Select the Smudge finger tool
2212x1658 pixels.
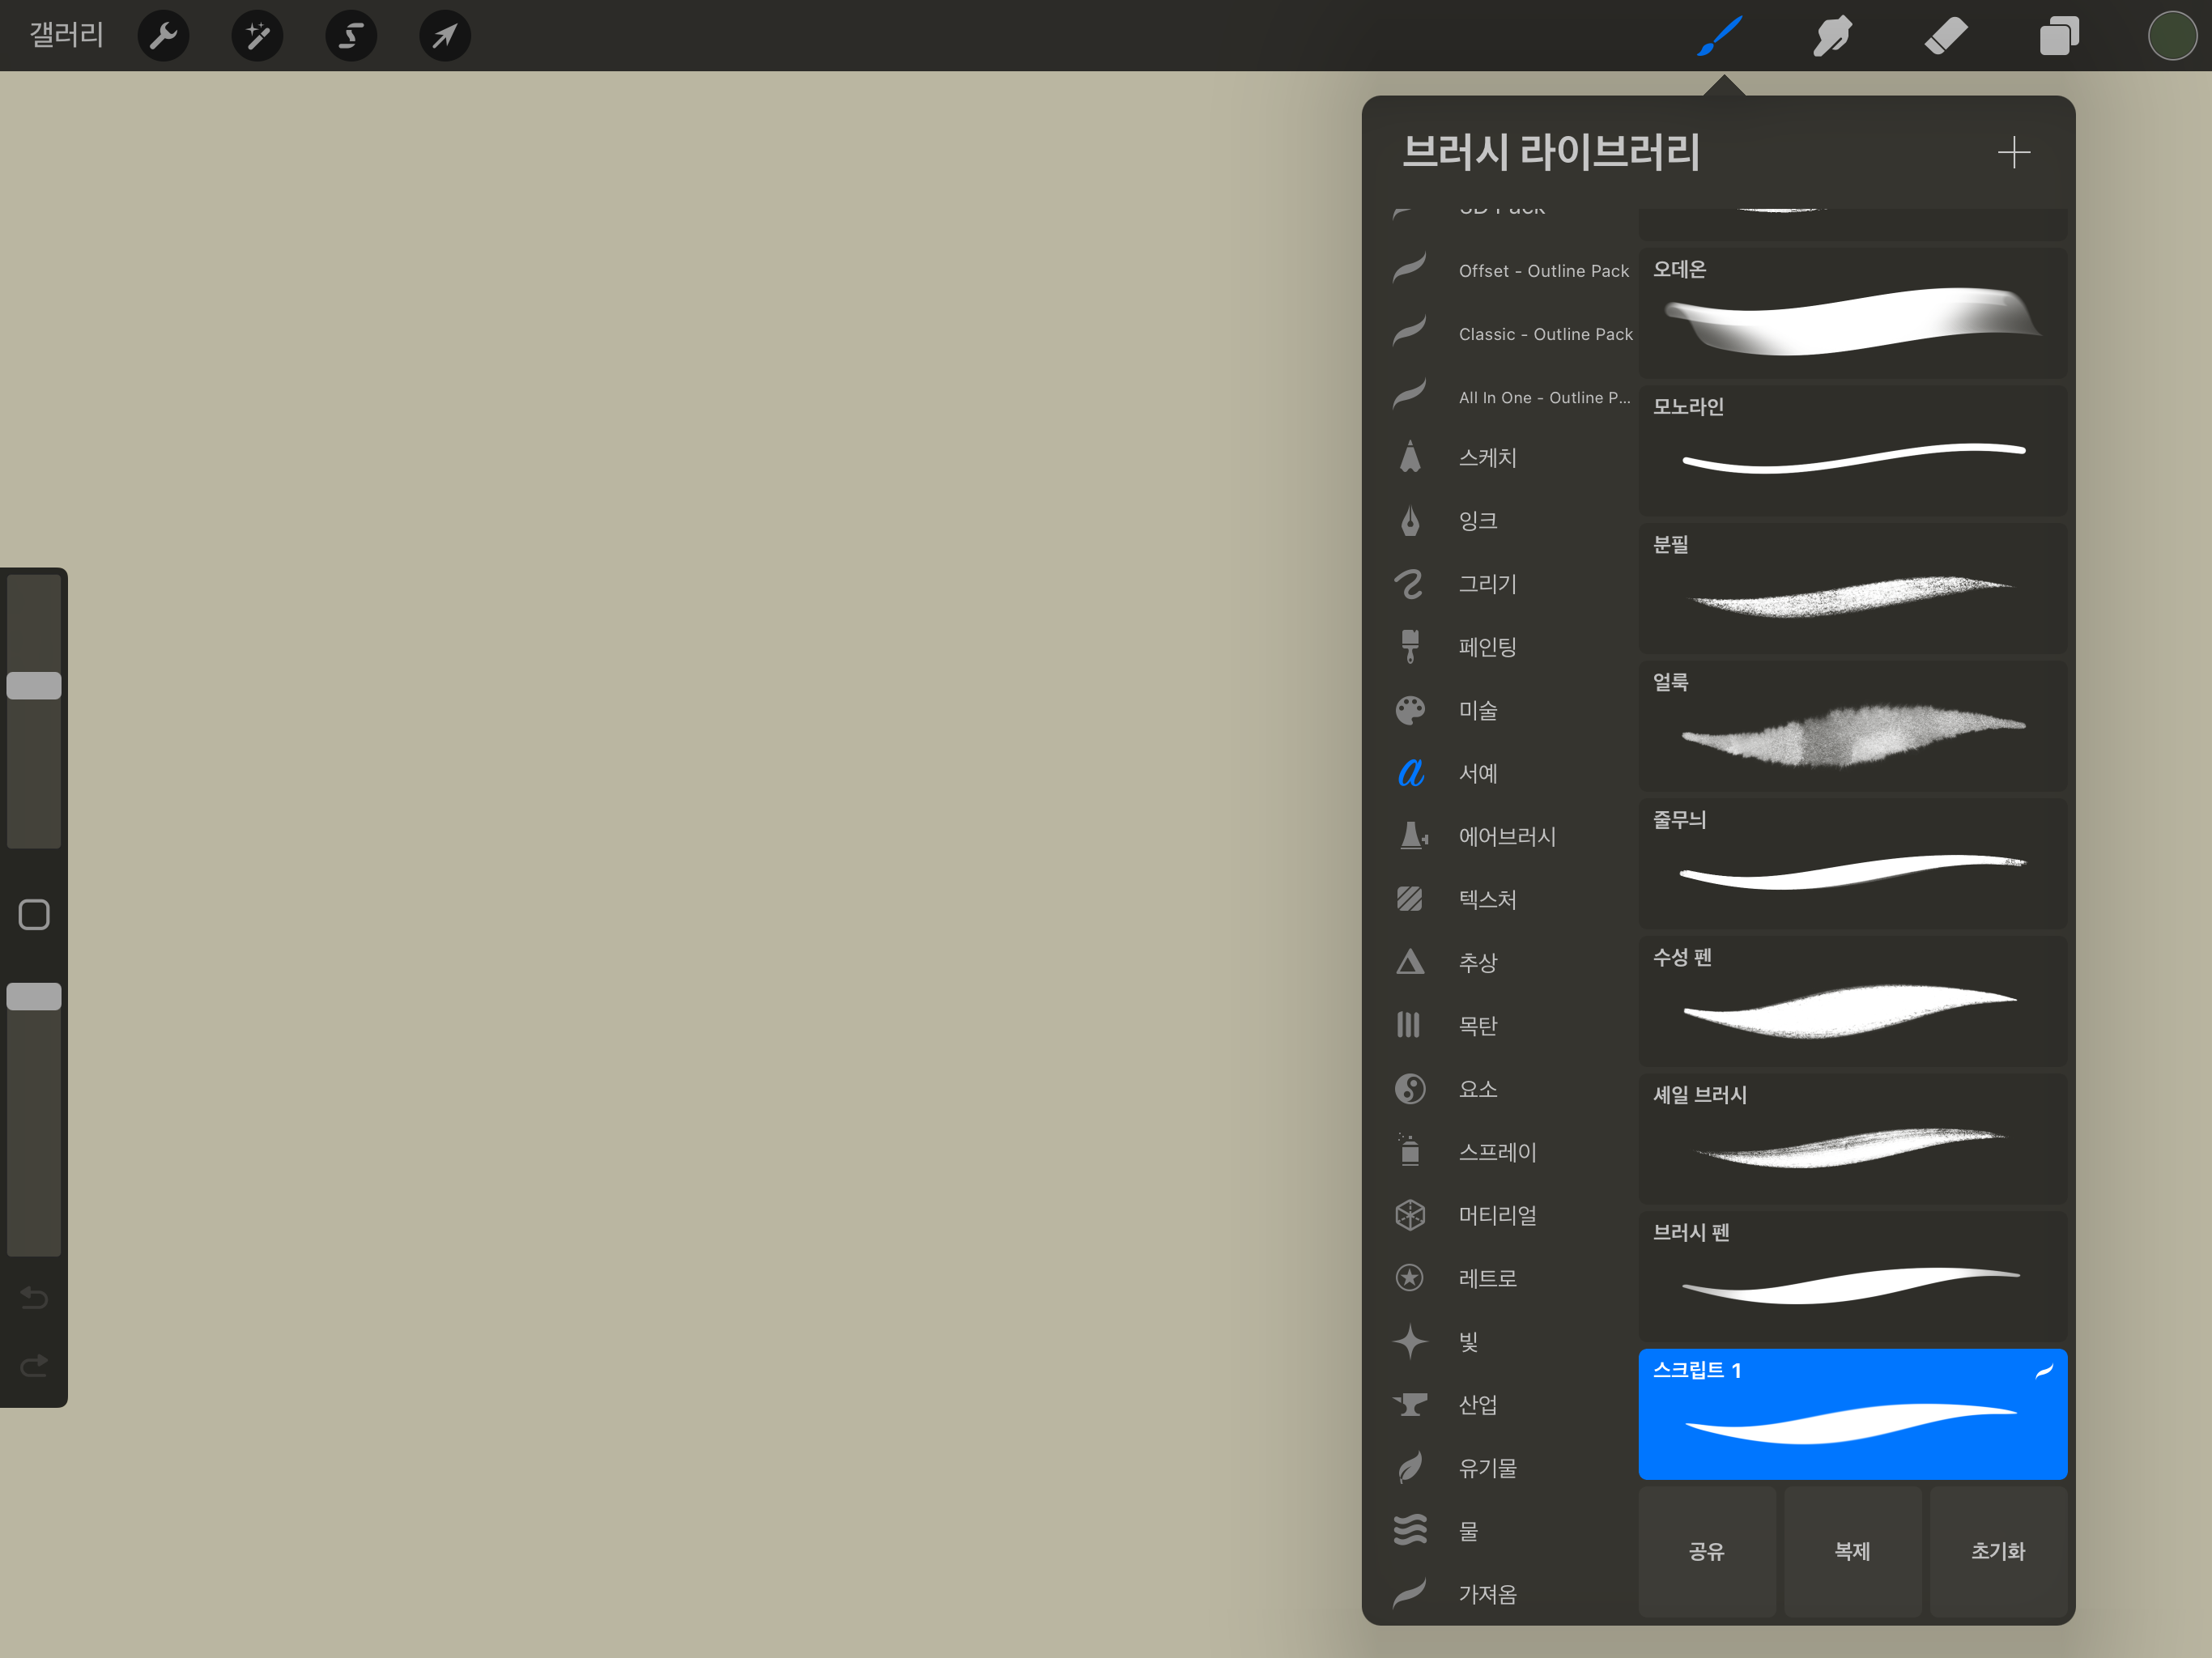click(1832, 36)
